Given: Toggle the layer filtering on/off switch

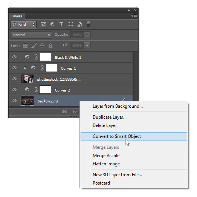Looking at the screenshot, I should click(89, 24).
